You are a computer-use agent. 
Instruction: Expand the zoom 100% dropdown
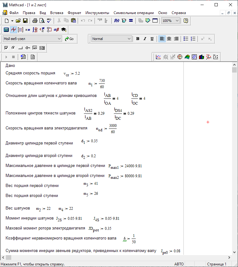[x=177, y=21]
